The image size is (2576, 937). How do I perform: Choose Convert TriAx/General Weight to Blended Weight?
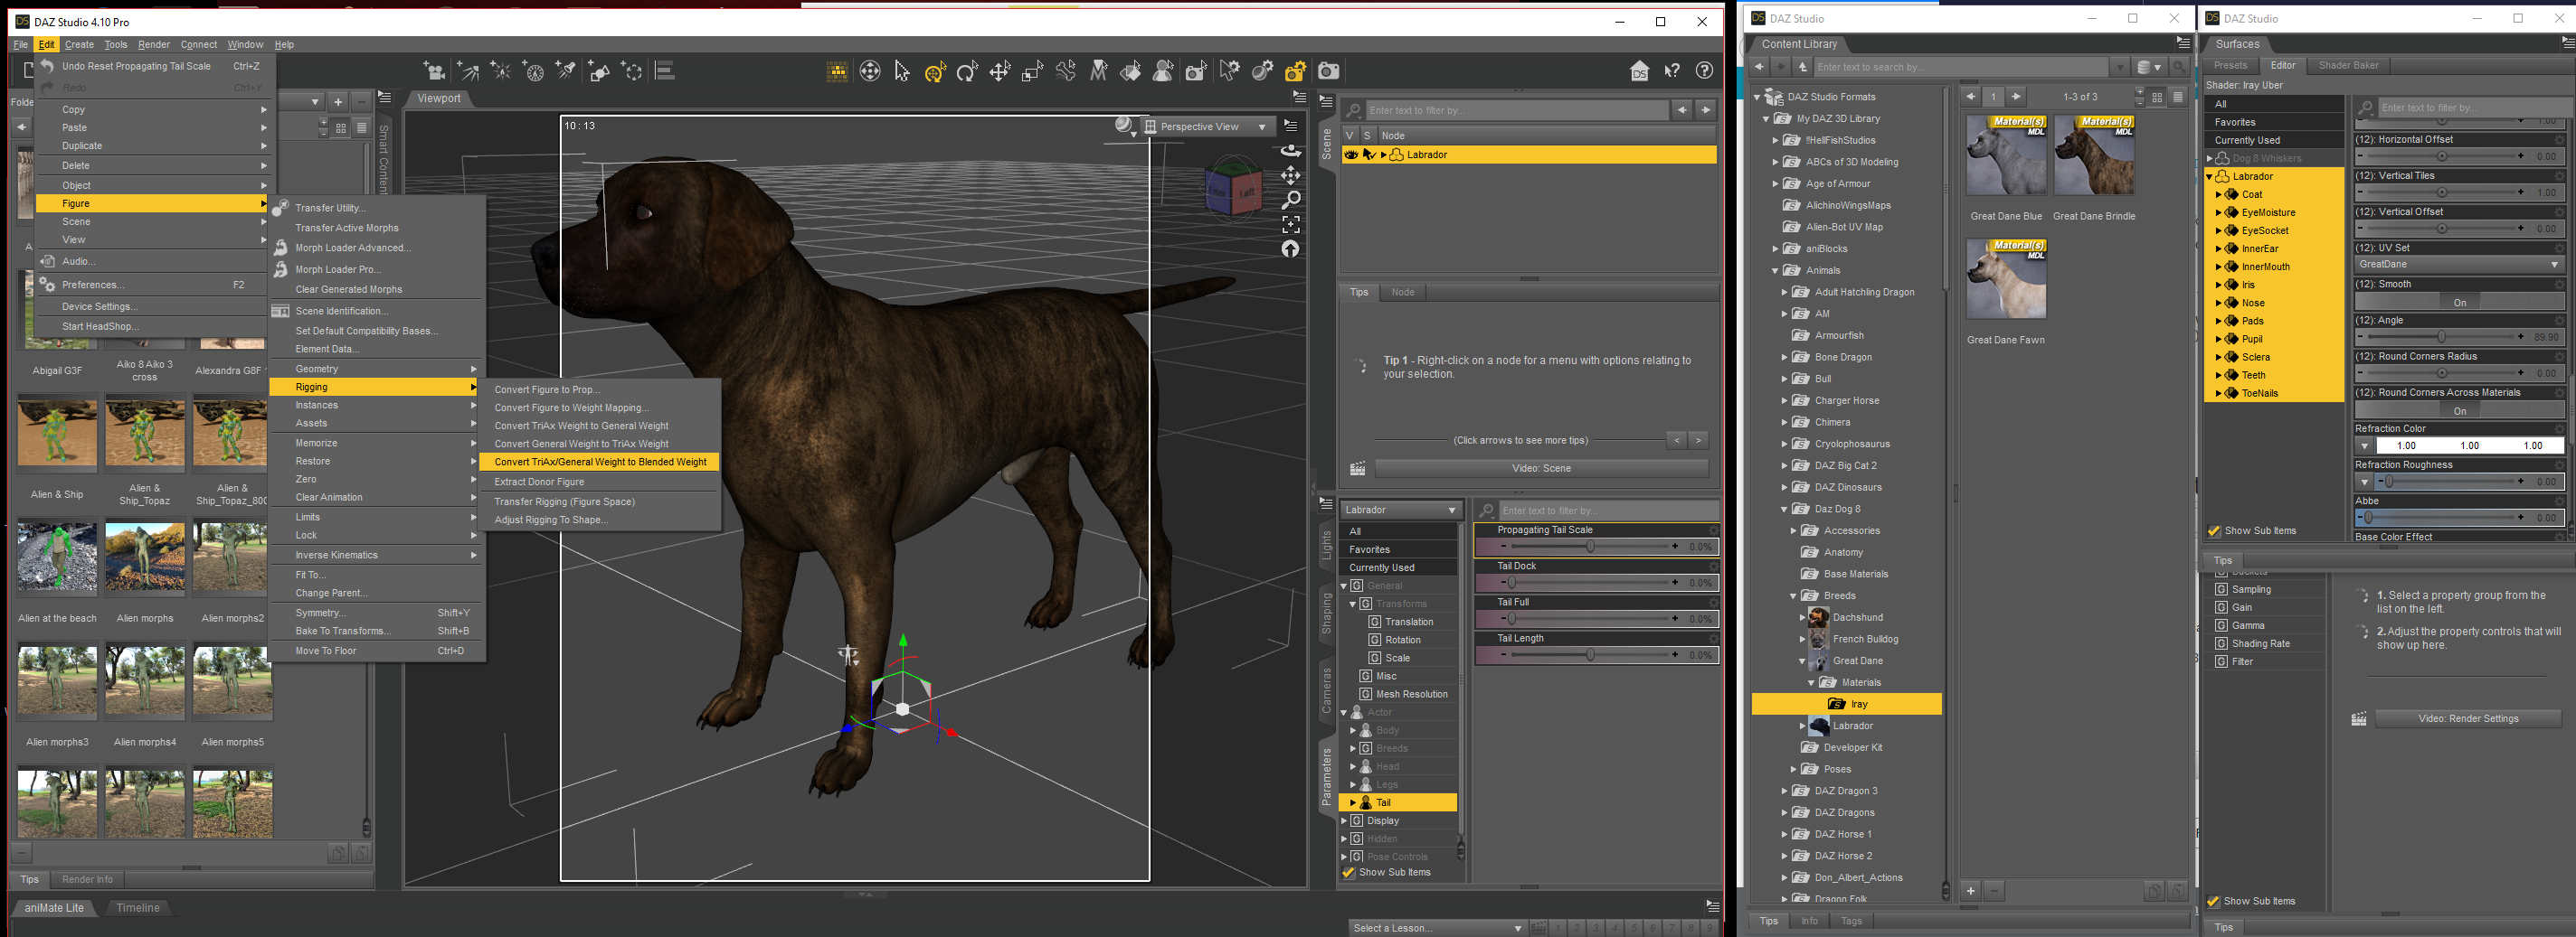click(x=600, y=463)
